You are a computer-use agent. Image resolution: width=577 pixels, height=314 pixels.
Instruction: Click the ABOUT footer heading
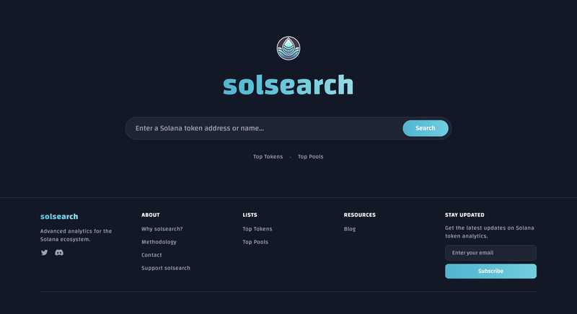click(x=151, y=215)
